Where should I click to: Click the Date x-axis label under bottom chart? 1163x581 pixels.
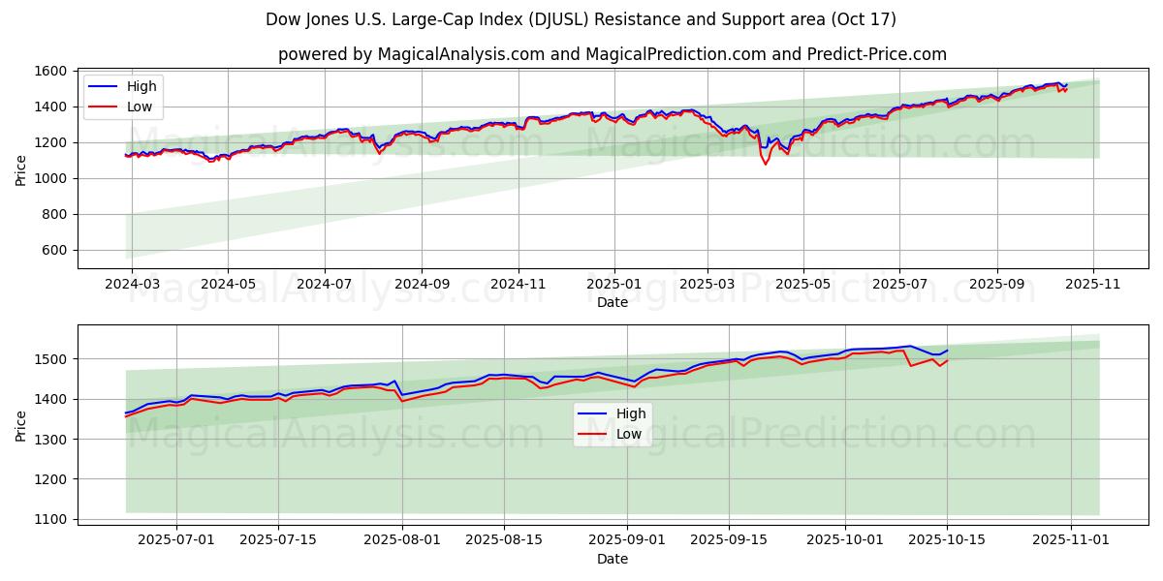coord(612,559)
